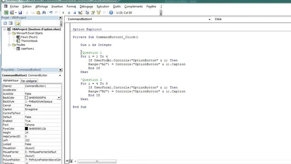The image size is (291, 164).
Task: Click the Paste clipboard icon
Action: (38, 13)
